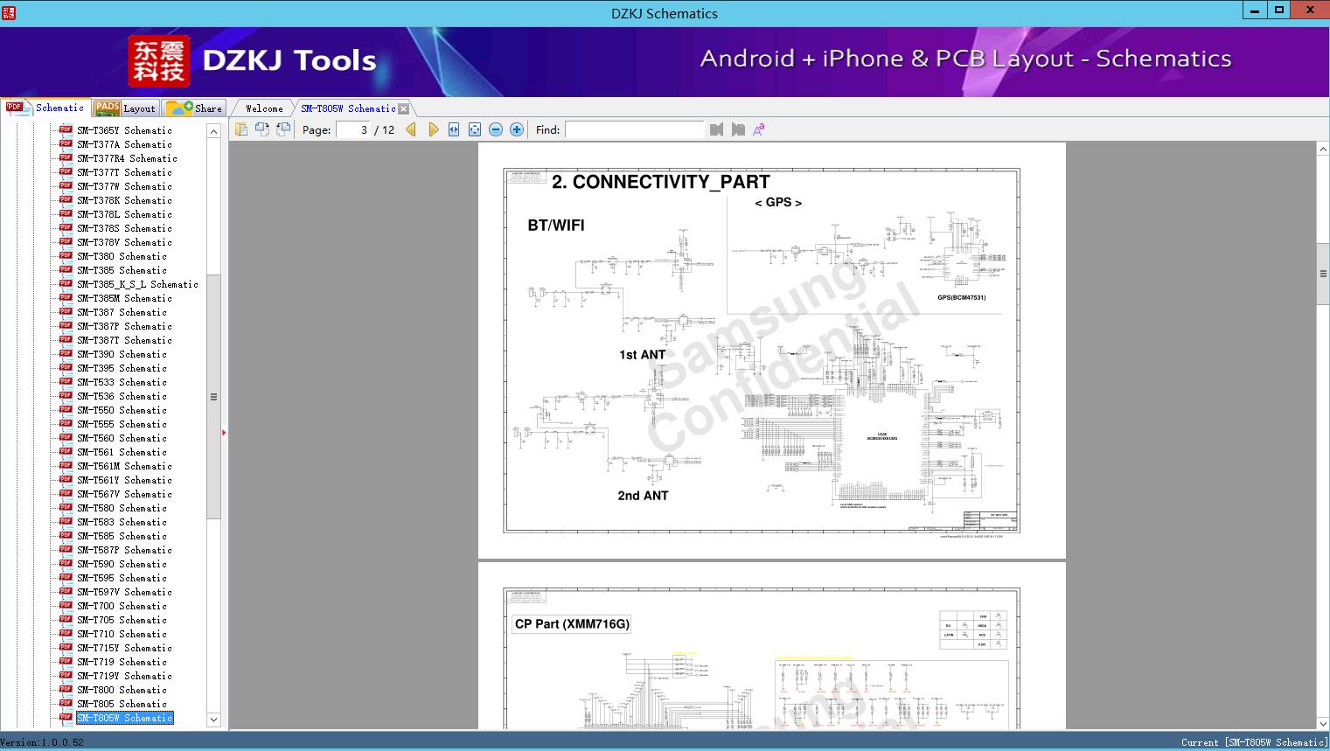
Task: Fit the page to window width
Action: 454,129
